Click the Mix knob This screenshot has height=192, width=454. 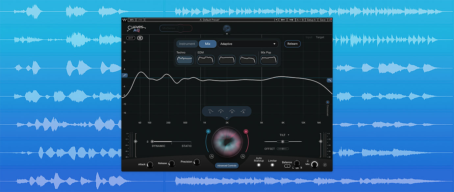(315, 164)
